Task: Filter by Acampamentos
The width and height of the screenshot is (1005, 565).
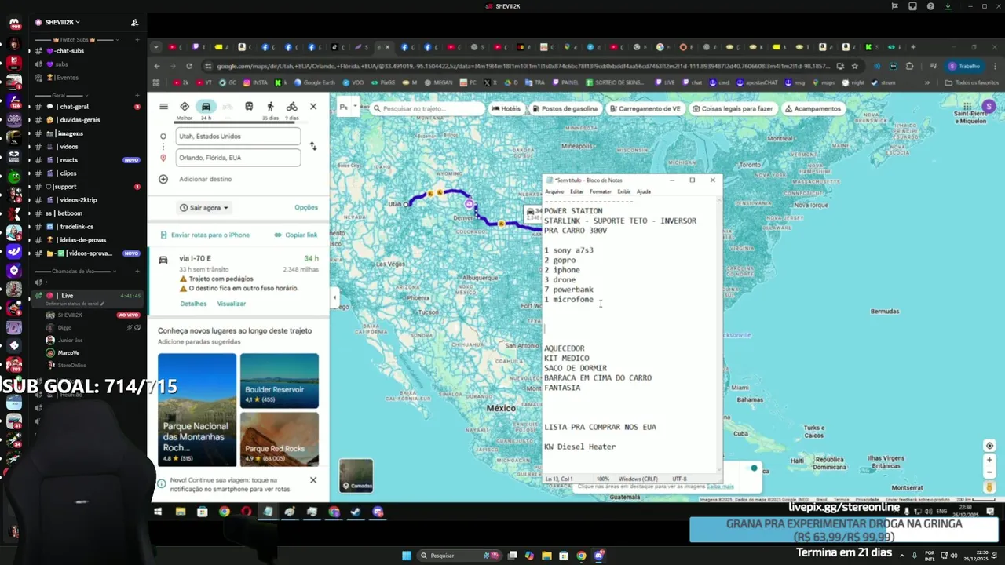Action: (813, 109)
